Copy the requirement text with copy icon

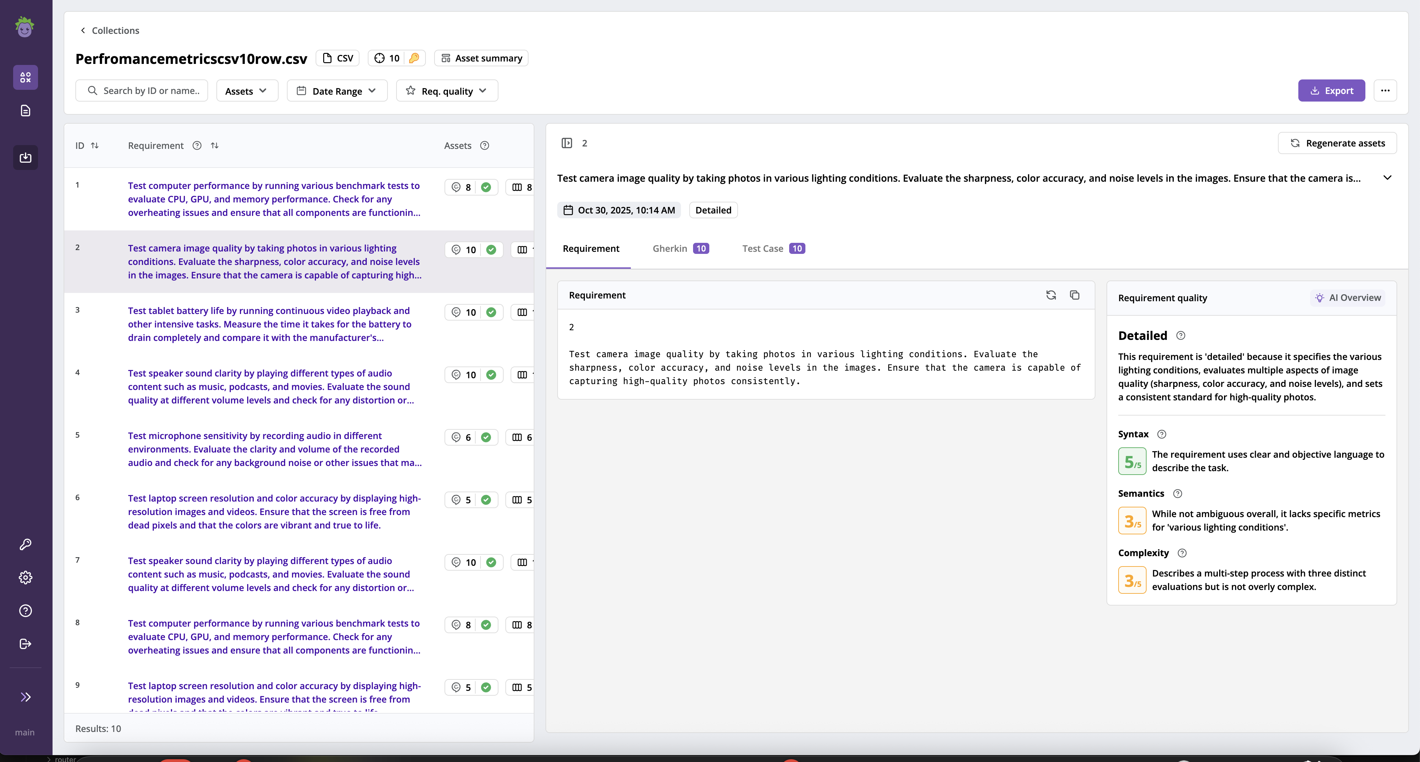(x=1074, y=295)
